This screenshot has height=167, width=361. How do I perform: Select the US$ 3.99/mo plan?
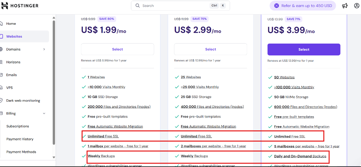coord(304,50)
